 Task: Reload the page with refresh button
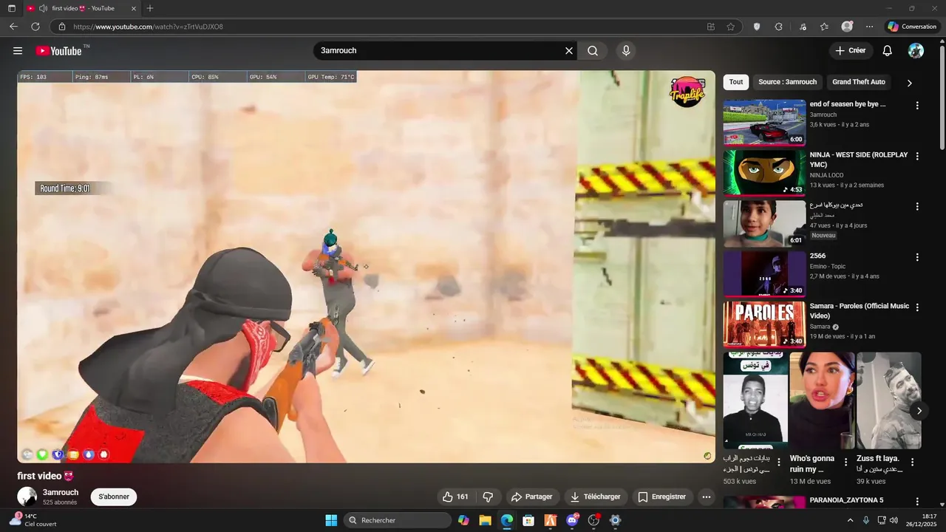coord(35,27)
